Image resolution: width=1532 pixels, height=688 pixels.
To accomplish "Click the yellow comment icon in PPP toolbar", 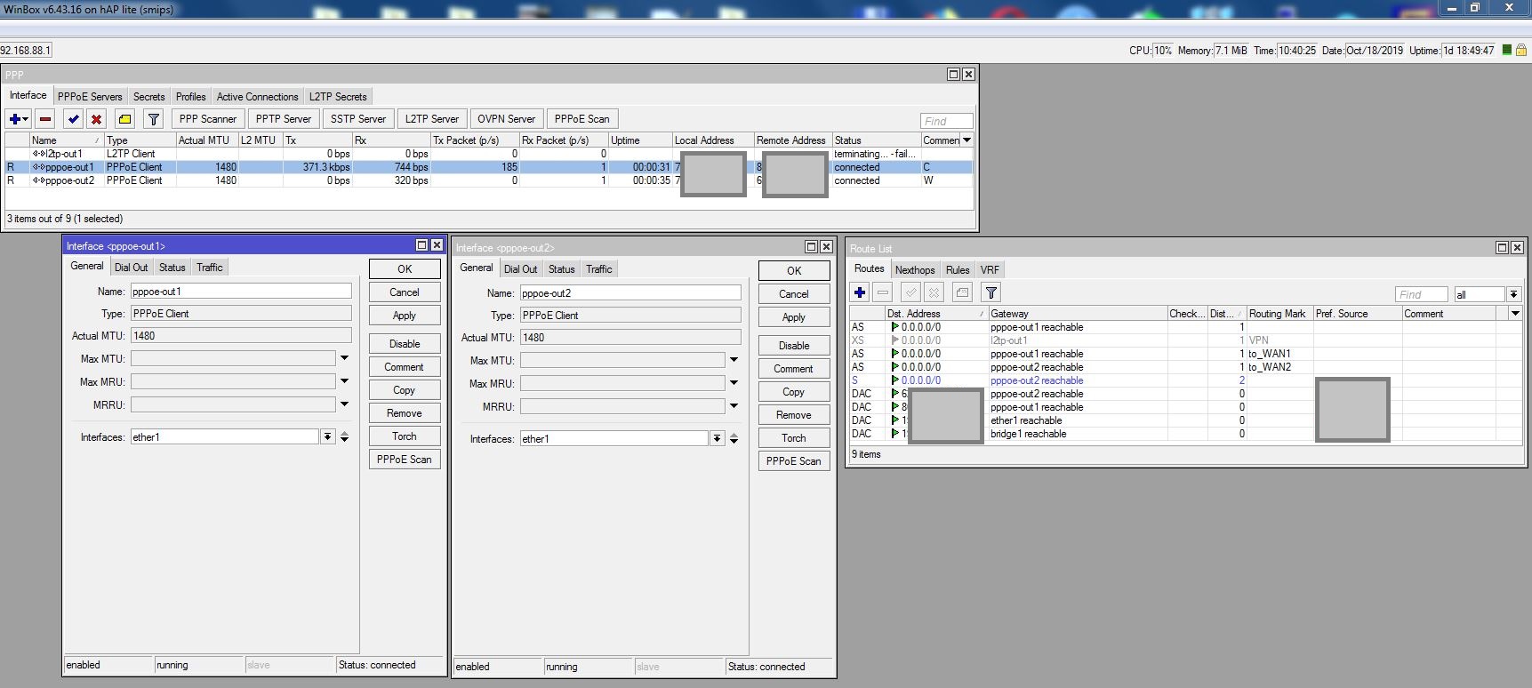I will click(x=124, y=119).
